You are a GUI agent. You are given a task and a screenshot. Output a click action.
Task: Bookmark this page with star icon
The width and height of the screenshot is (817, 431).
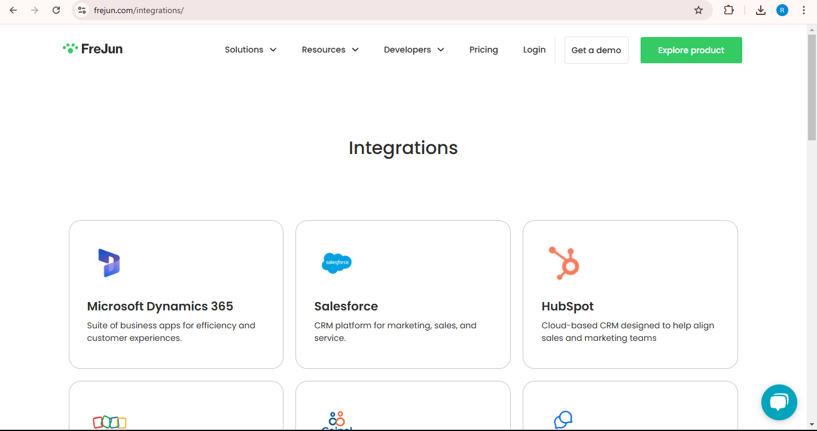699,10
